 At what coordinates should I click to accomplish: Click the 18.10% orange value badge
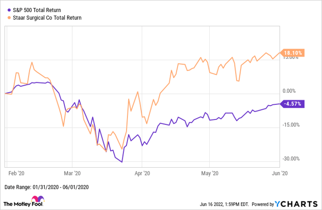[292, 53]
